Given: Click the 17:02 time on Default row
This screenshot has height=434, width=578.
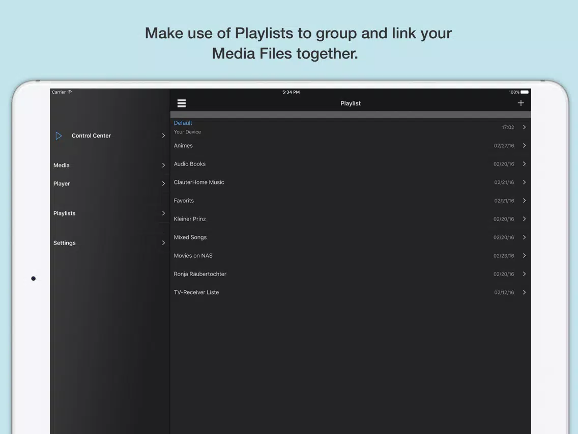Looking at the screenshot, I should coord(508,127).
